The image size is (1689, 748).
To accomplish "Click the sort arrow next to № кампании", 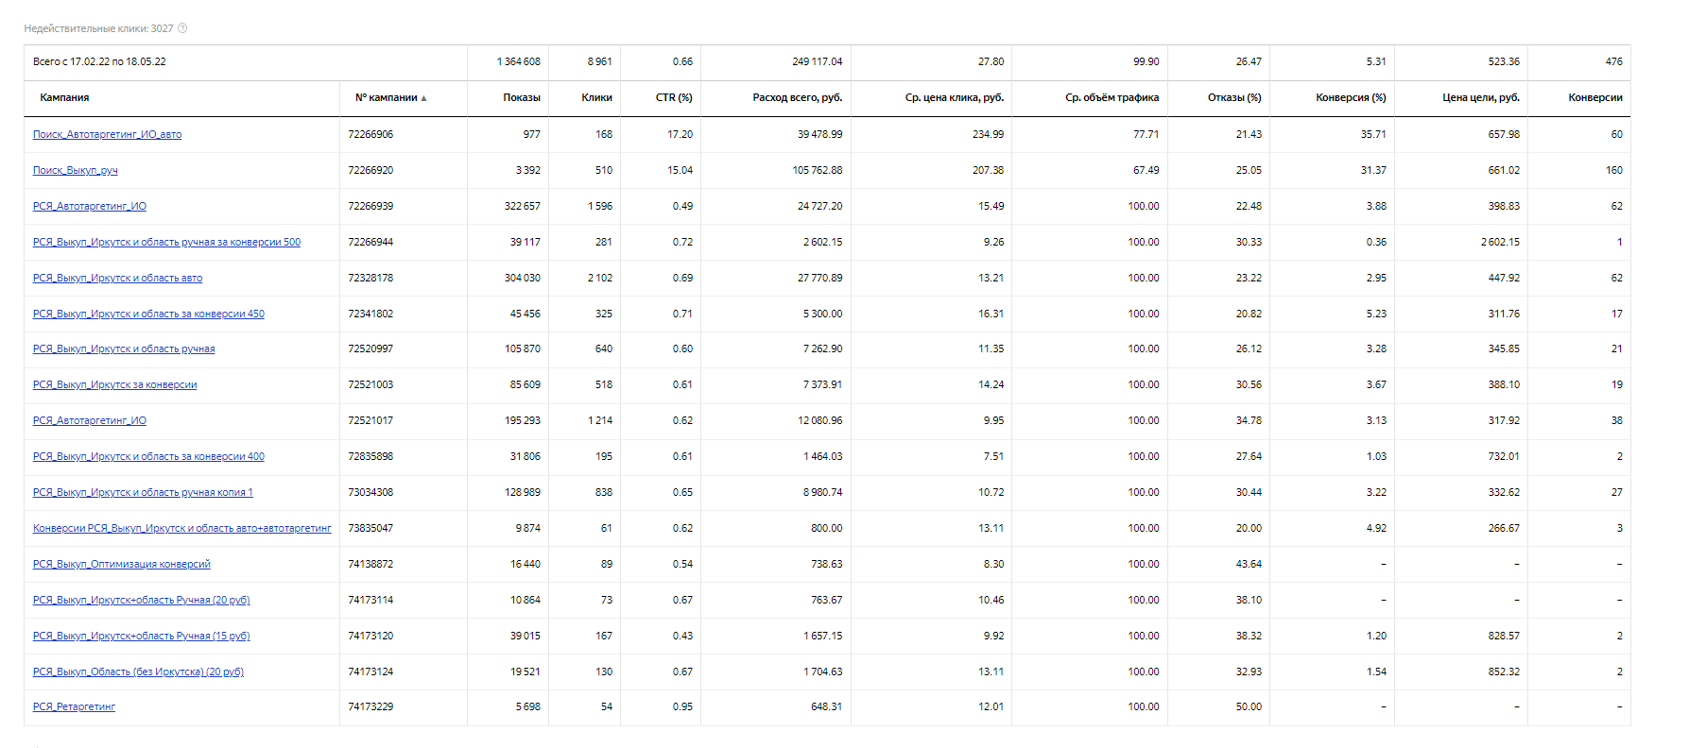I will 423,98.
